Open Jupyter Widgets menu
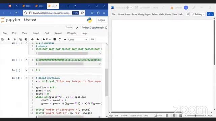This screenshot has height=121, width=216. [72, 33]
